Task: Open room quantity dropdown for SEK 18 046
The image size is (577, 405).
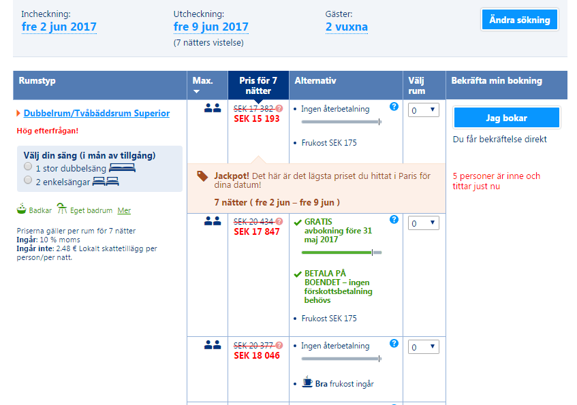Action: 424,347
